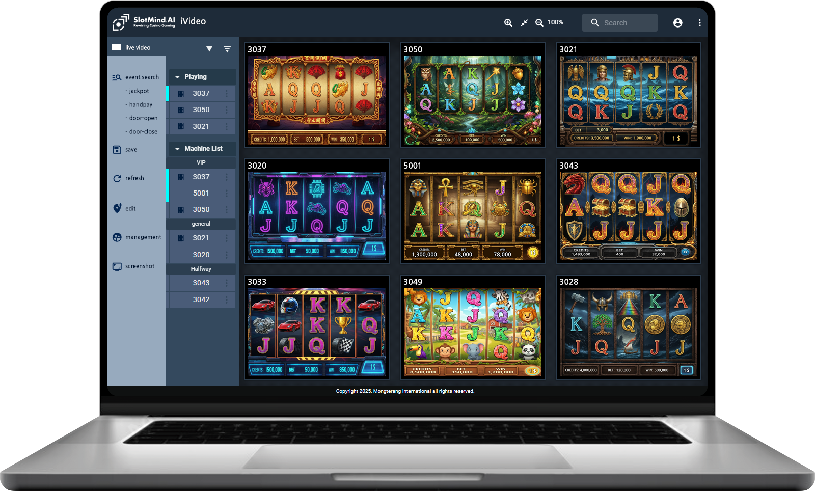
Task: Click the filter list icon beside live video
Action: tap(227, 49)
